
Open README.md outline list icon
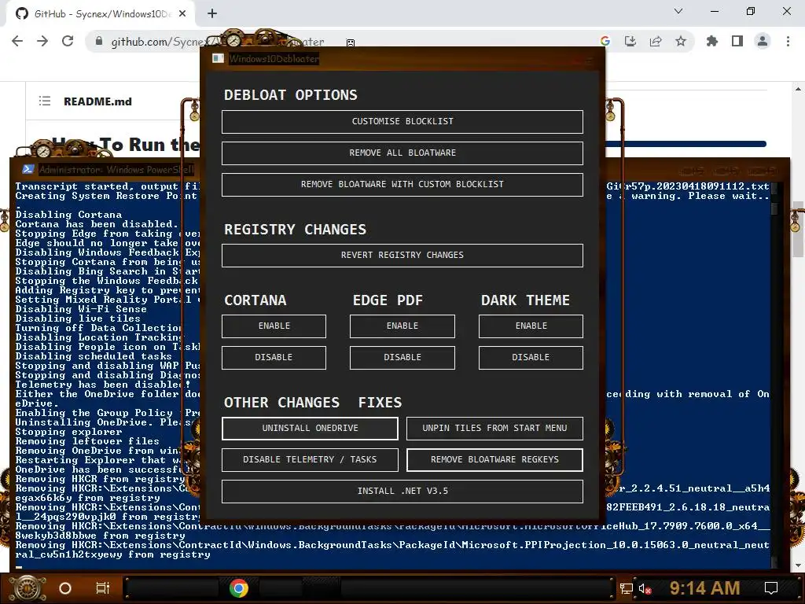(45, 101)
